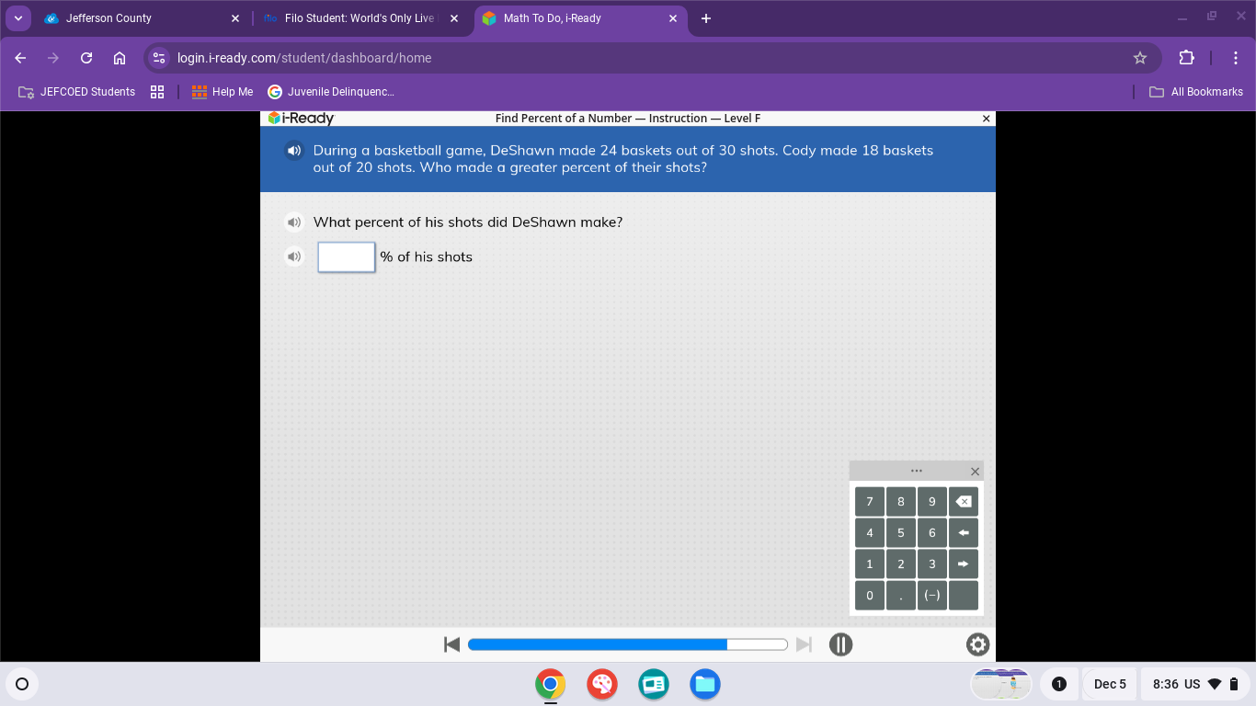Click the right arrow key on the keypad
This screenshot has width=1256, height=706.
pos(963,564)
